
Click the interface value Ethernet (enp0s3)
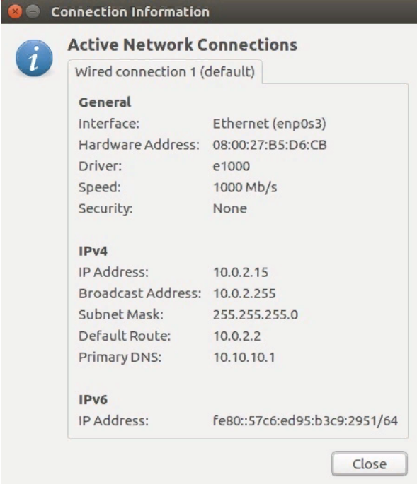click(270, 124)
